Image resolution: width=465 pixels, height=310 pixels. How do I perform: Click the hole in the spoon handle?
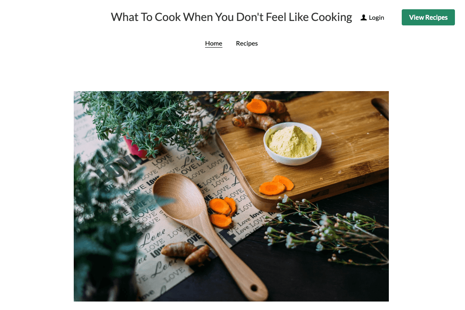254,288
